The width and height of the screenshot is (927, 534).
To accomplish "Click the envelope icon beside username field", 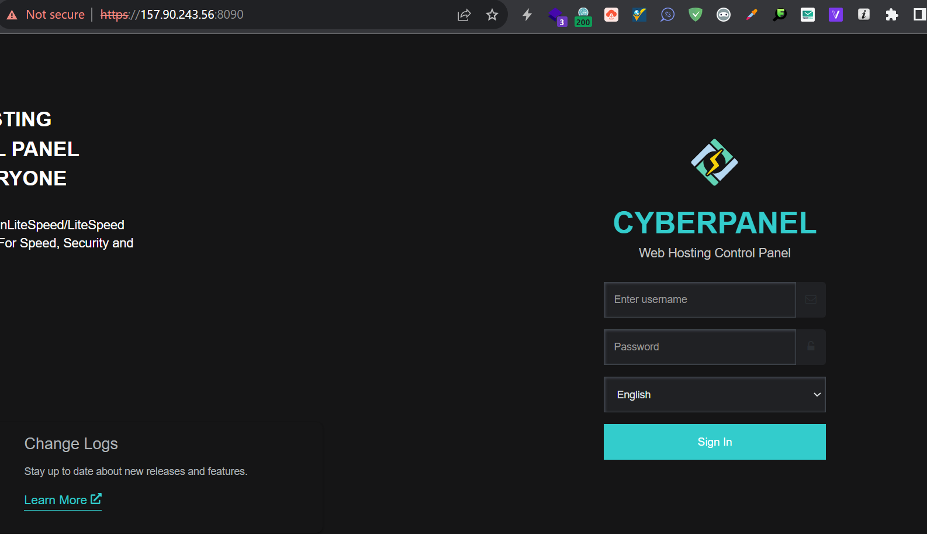I will [811, 299].
